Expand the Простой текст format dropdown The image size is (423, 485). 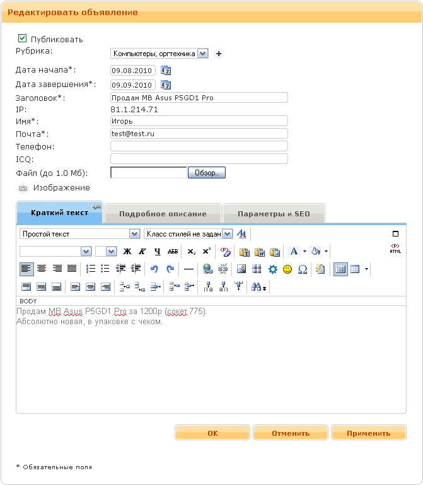tap(134, 234)
